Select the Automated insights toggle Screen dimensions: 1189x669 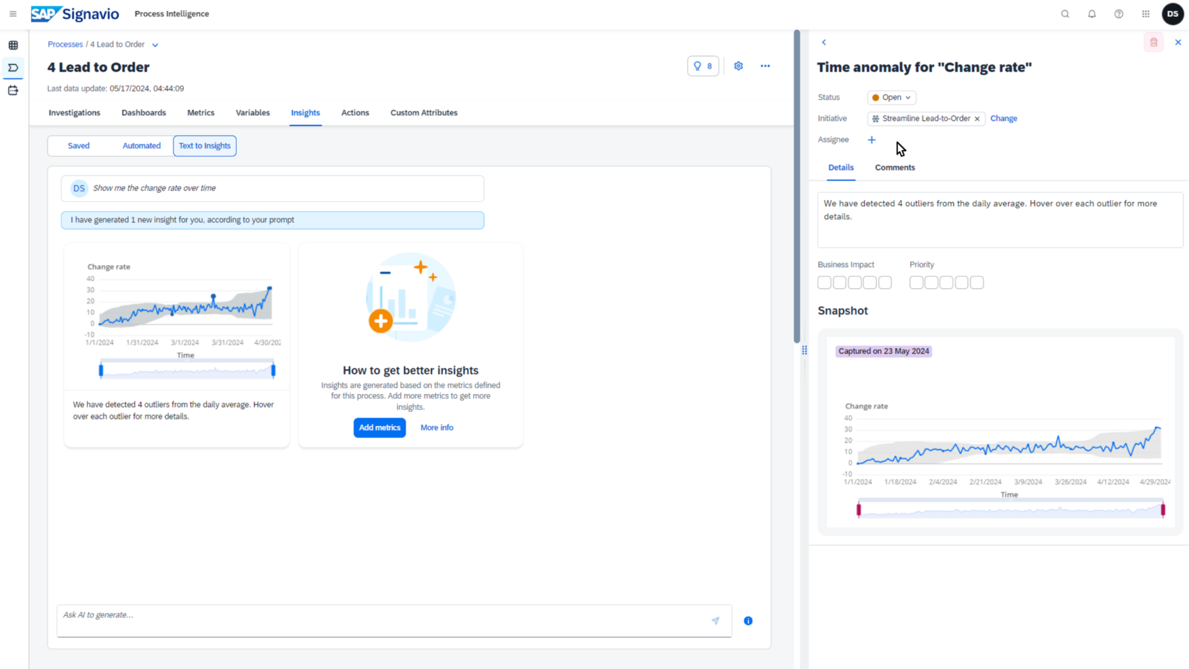tap(141, 146)
